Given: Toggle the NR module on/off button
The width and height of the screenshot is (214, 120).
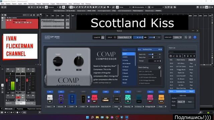Looking at the screenshot, I should pos(50,92).
